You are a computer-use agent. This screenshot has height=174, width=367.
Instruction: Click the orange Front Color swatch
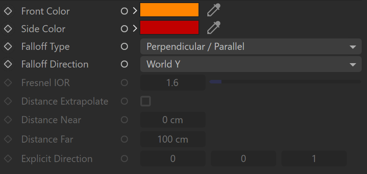click(169, 10)
